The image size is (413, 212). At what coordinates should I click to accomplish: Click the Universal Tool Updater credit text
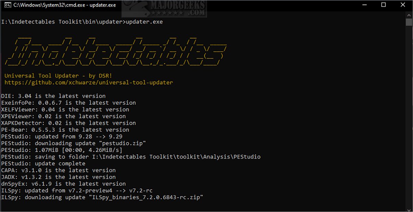pyautogui.click(x=58, y=75)
